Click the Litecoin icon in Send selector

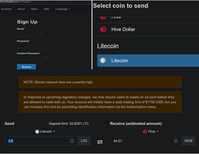[x=37, y=132]
